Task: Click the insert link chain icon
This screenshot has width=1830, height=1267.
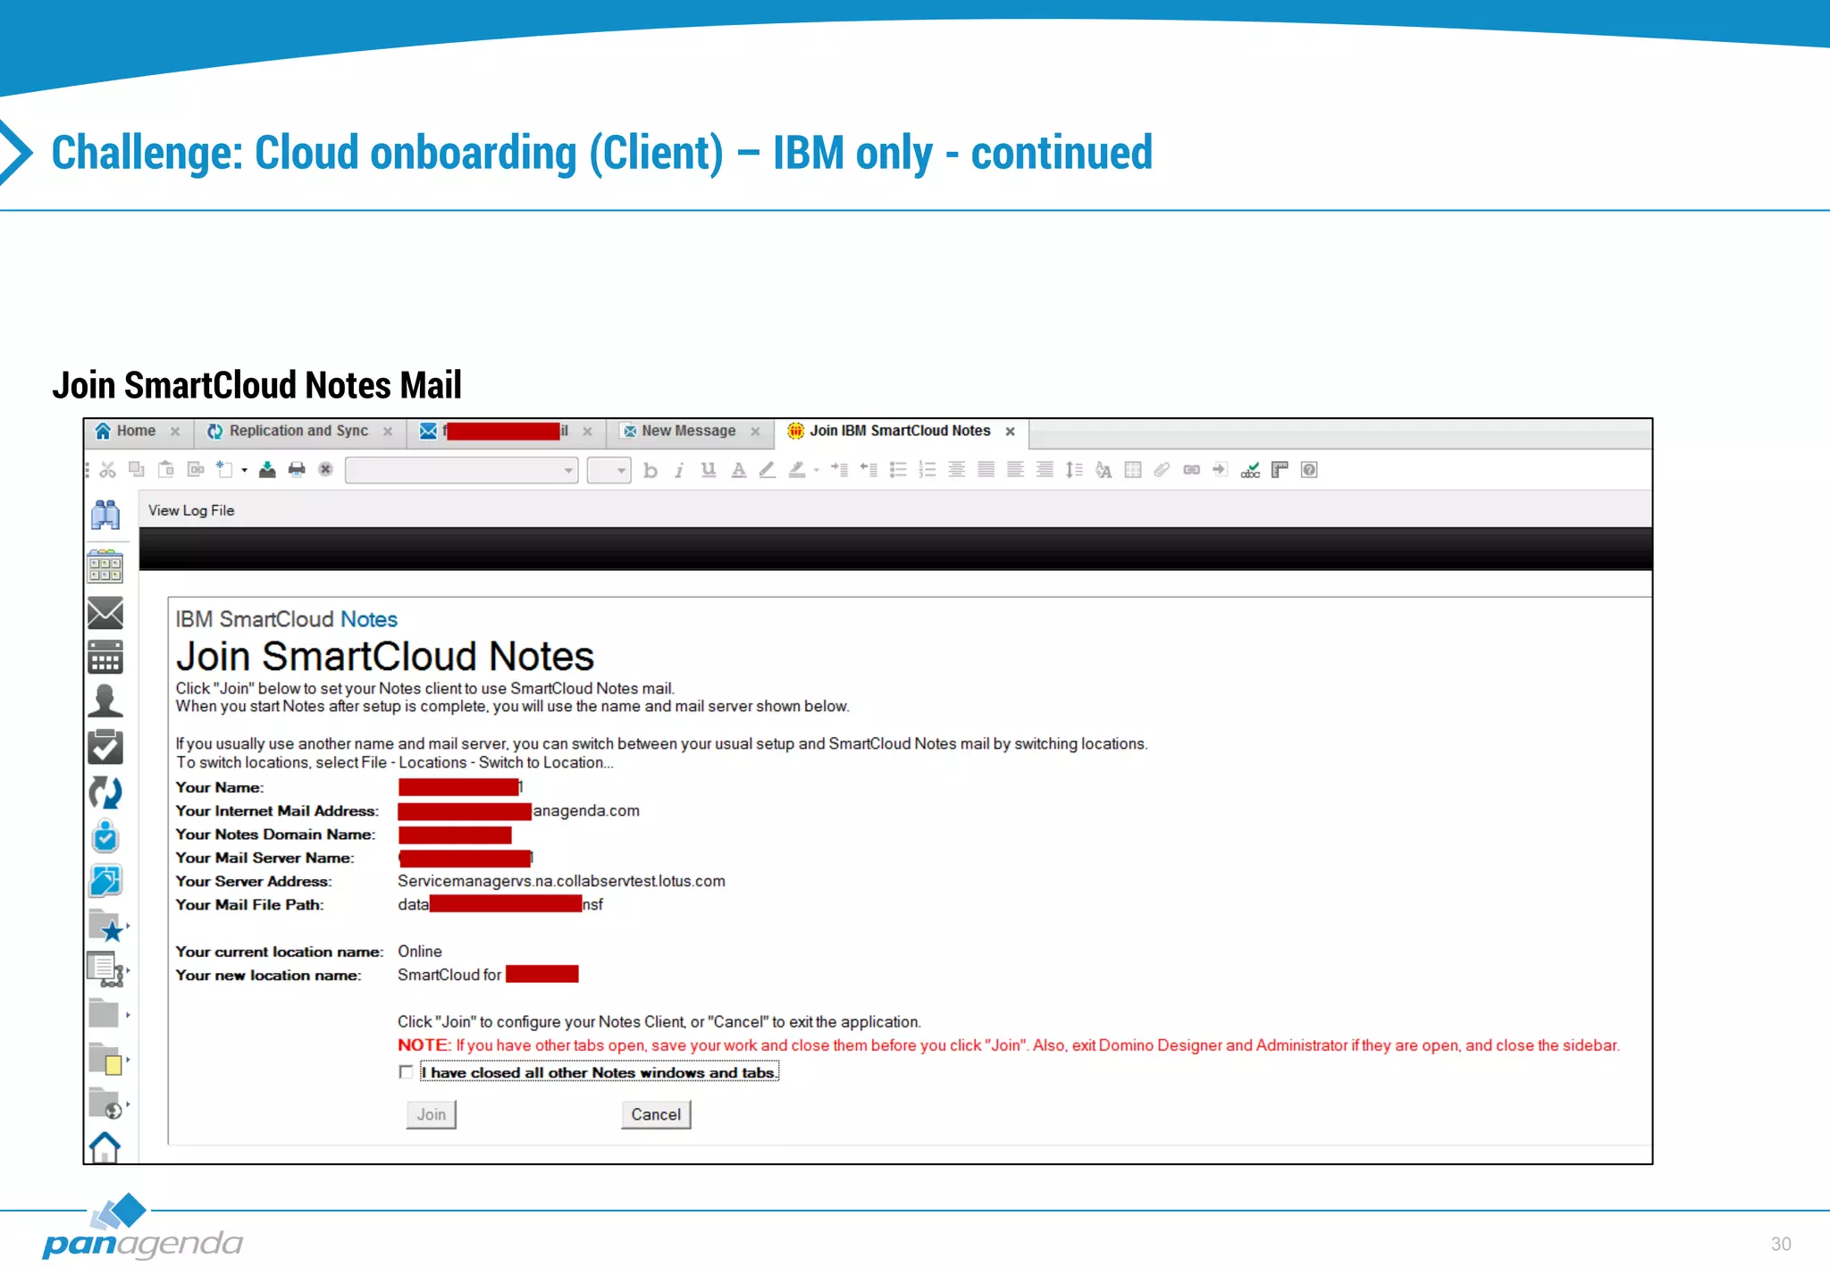Action: click(1191, 470)
